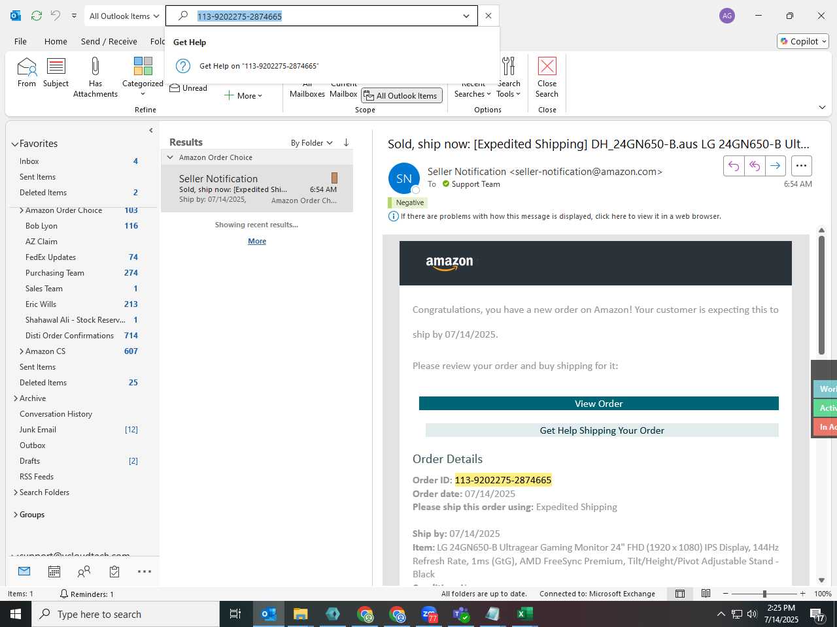Open the Send / Receive tab
Viewport: 837px width, 627px height.
click(x=109, y=41)
